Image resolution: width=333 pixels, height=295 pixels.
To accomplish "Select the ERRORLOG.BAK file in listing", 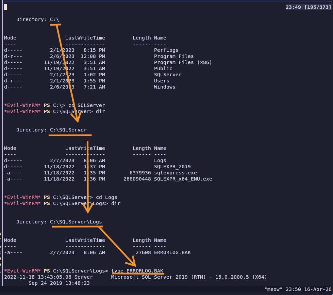I will tap(172, 252).
